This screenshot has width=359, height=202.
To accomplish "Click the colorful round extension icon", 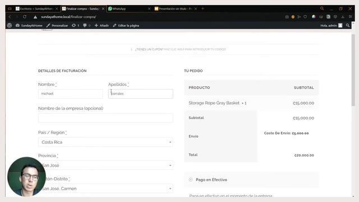I will 314,16.
